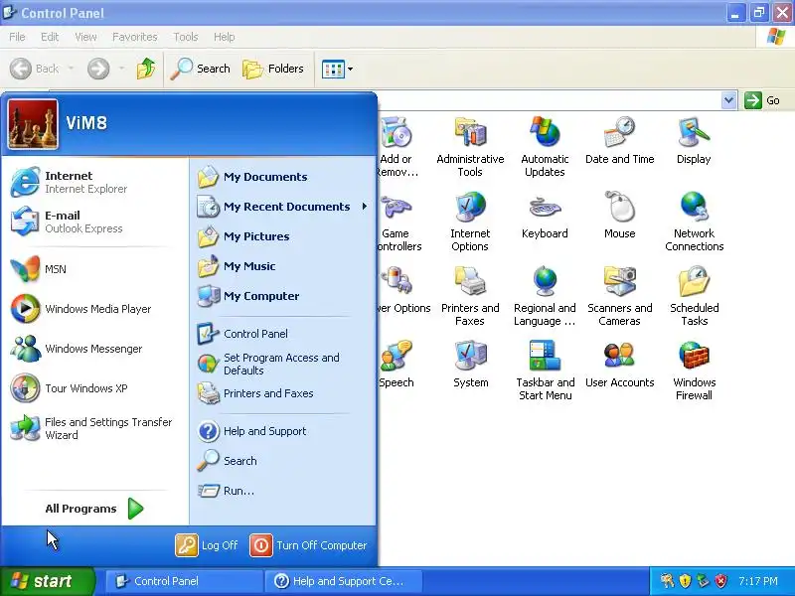Open Internet Options icon
This screenshot has width=795, height=596.
tap(470, 222)
